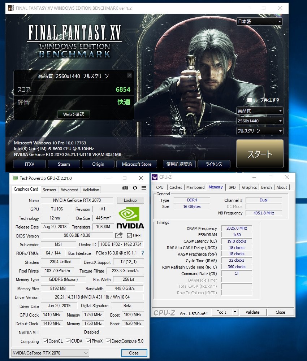Click the Close button in CPU-Z
The image size is (307, 361).
click(x=280, y=312)
